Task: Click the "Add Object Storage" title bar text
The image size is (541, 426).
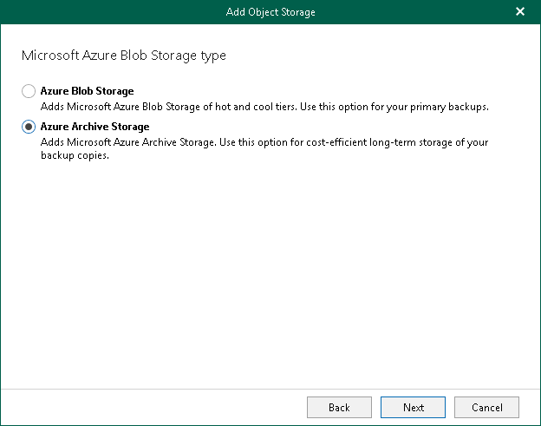Action: click(x=270, y=11)
